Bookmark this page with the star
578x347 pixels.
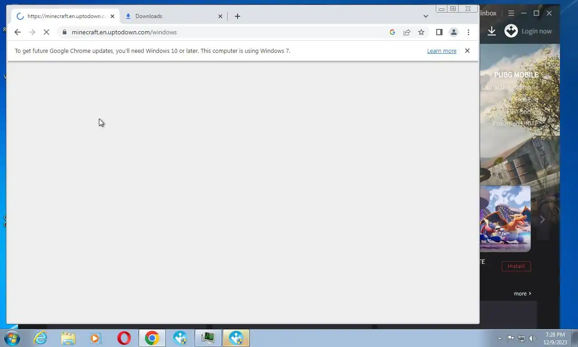(x=421, y=32)
